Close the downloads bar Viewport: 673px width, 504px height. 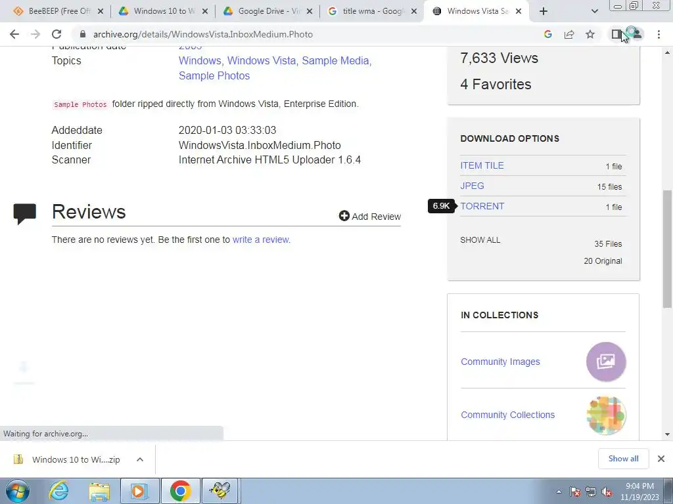[x=661, y=459]
